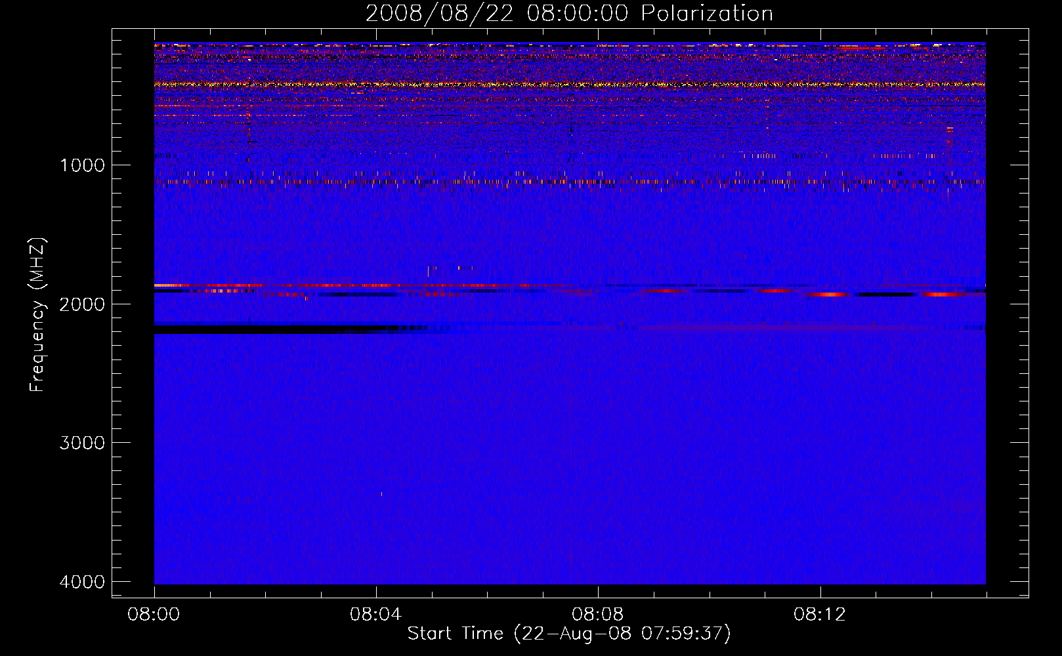The width and height of the screenshot is (1062, 656).
Task: Click the 'Start Time (22-Aug-08 07:59:37)' label
Action: pyautogui.click(x=569, y=634)
